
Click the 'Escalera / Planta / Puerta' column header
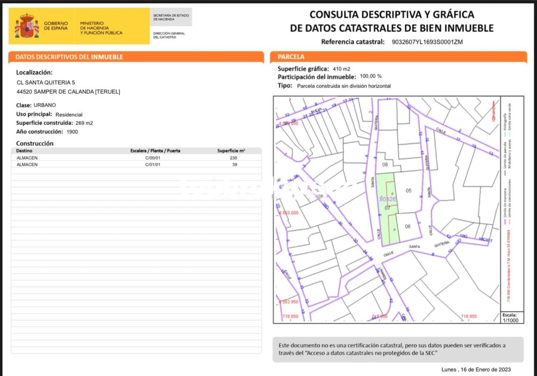[x=155, y=151]
